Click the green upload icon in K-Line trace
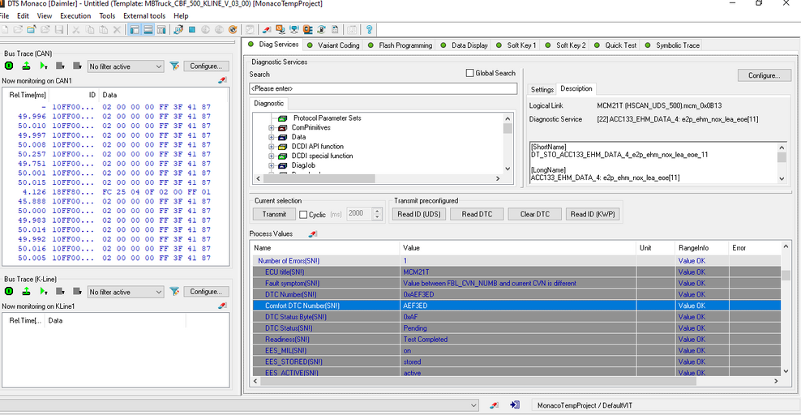Image resolution: width=801 pixels, height=415 pixels. point(26,291)
